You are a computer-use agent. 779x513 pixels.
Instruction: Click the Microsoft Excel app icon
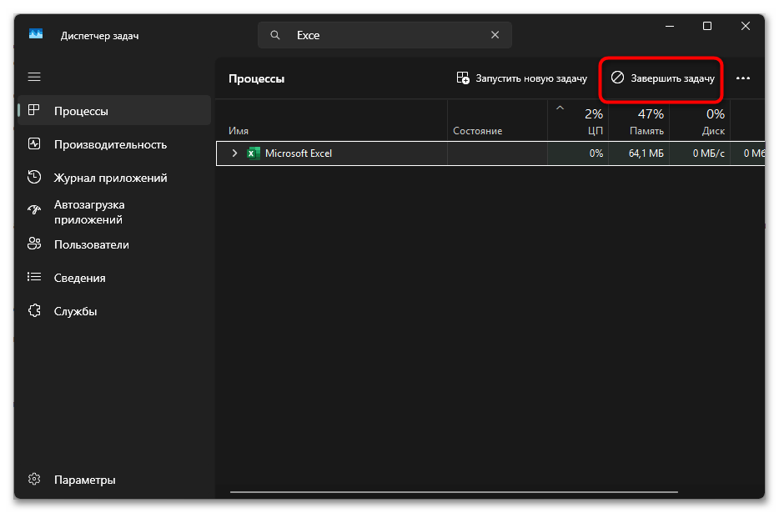(254, 153)
